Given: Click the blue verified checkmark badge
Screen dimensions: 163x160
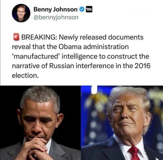Looking at the screenshot, I should point(82,9).
